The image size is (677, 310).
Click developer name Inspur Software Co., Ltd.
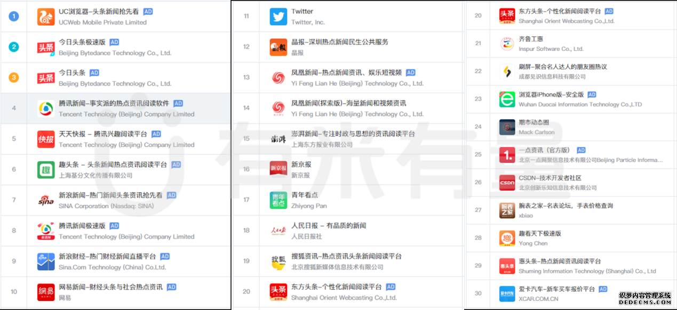551,49
